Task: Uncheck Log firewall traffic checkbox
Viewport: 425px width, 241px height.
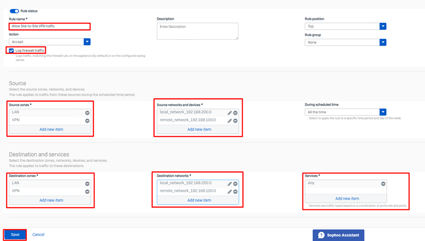Action: pos(11,51)
